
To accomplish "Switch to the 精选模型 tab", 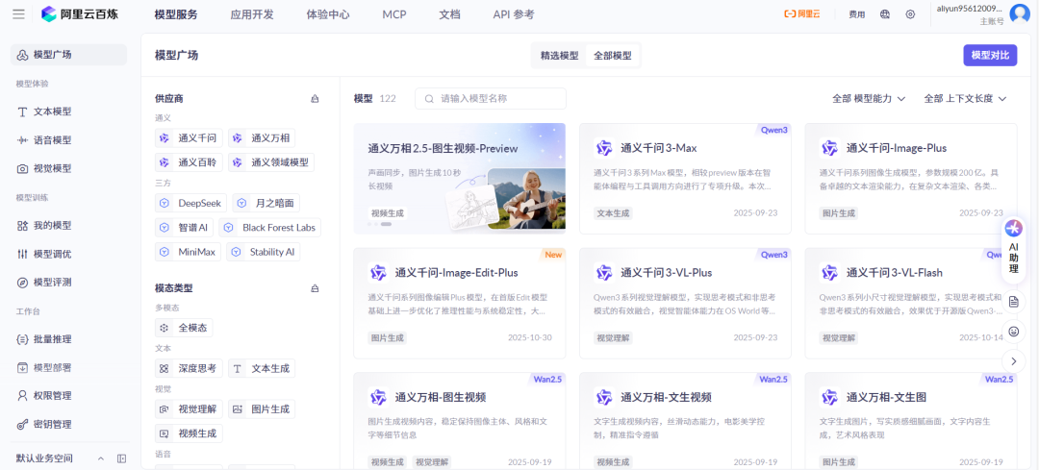I will click(559, 56).
